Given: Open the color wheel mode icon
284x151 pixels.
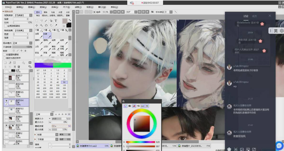Looking at the screenshot, I should [125, 106].
